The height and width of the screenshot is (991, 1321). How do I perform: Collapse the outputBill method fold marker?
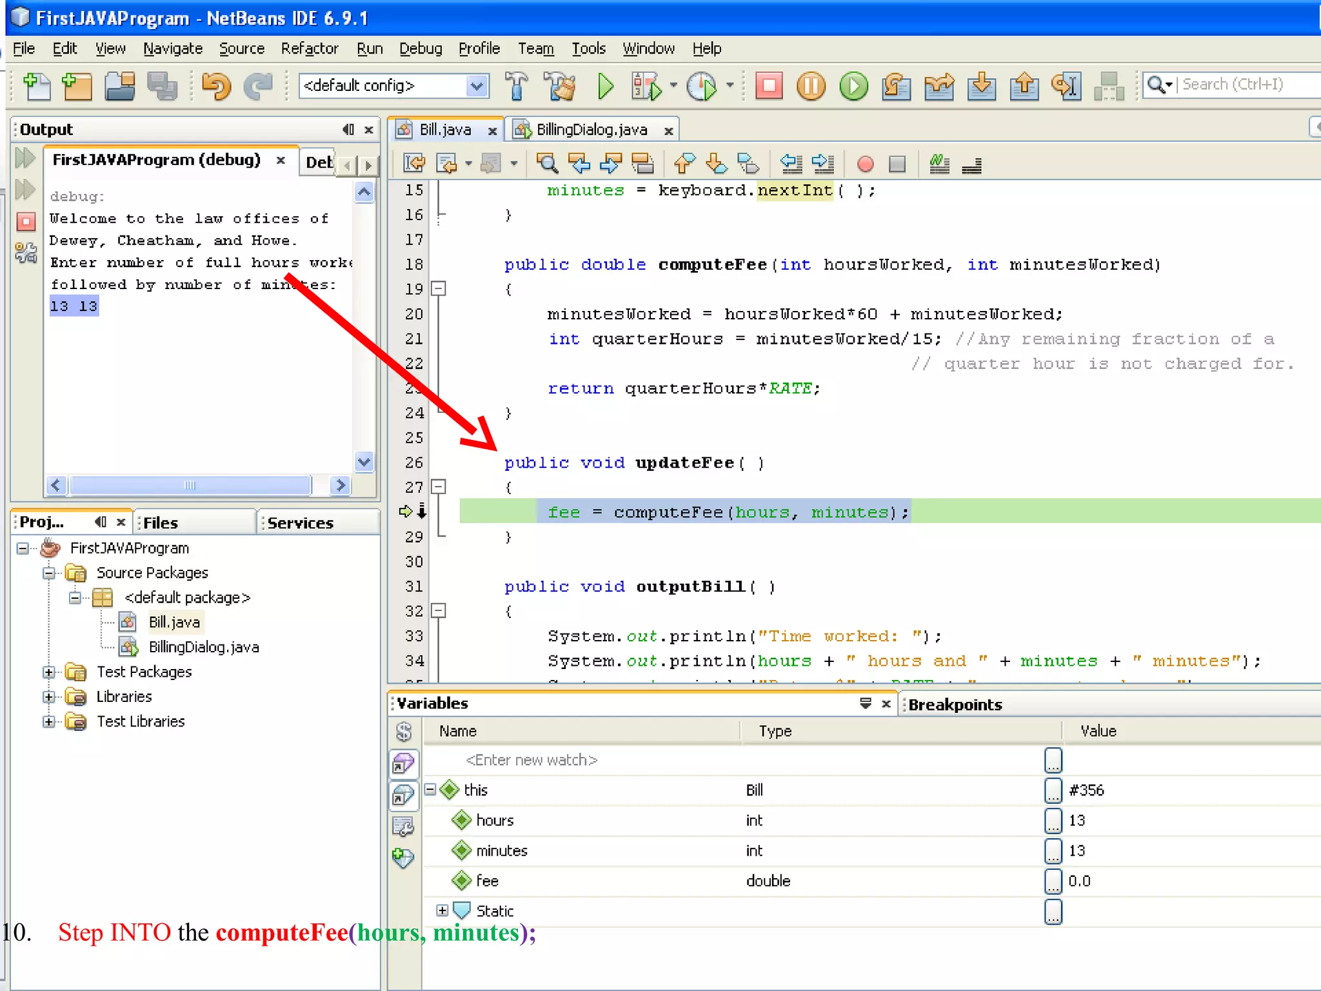(439, 610)
